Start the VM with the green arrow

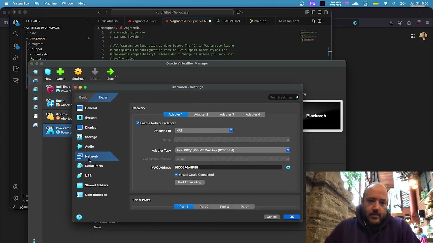click(x=110, y=72)
